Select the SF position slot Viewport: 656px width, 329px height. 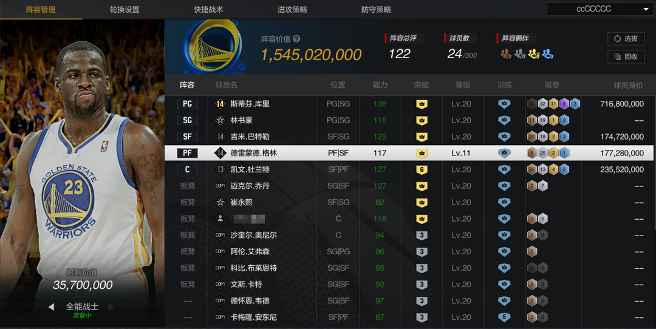pyautogui.click(x=187, y=137)
